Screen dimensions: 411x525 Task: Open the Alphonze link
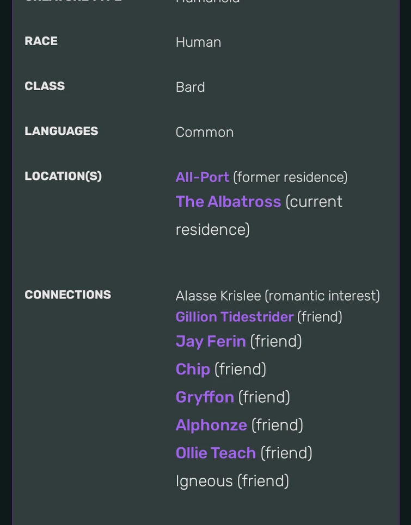[211, 425]
